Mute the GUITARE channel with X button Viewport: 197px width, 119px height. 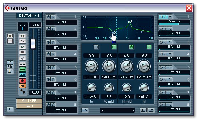click(22, 36)
